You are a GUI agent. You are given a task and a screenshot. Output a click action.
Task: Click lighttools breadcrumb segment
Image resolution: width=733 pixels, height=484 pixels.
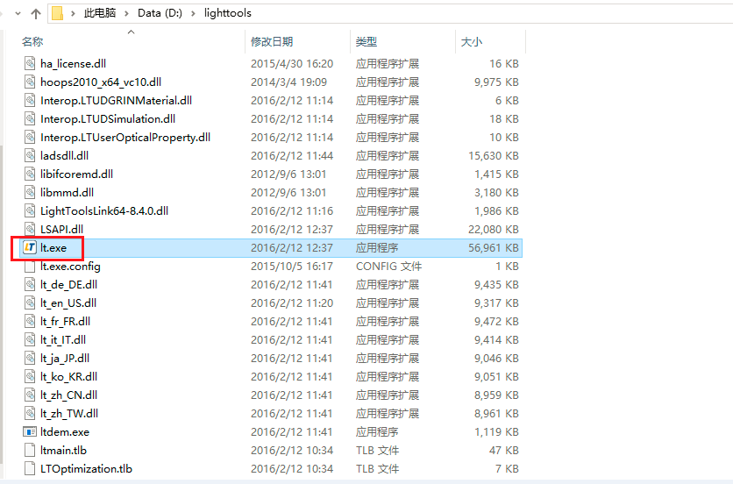pyautogui.click(x=228, y=13)
